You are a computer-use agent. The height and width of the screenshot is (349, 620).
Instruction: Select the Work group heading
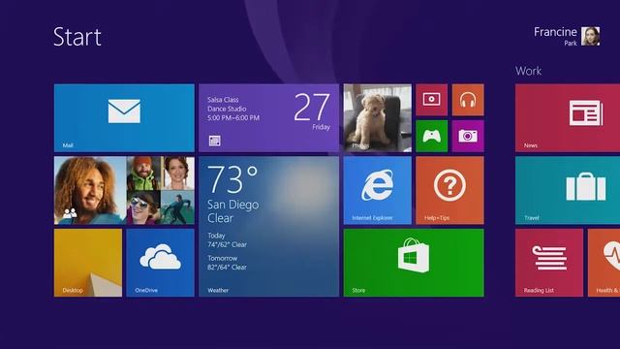coord(528,71)
